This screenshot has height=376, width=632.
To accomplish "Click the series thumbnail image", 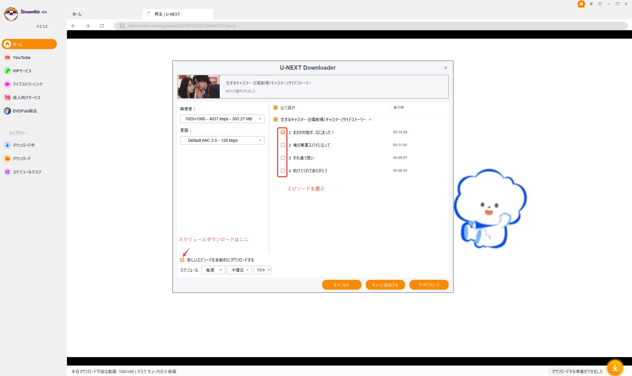I will 199,87.
